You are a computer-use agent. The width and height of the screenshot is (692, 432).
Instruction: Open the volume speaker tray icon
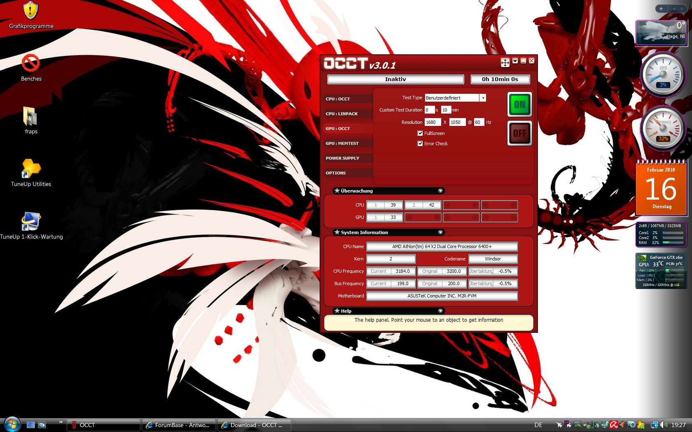coord(663,425)
